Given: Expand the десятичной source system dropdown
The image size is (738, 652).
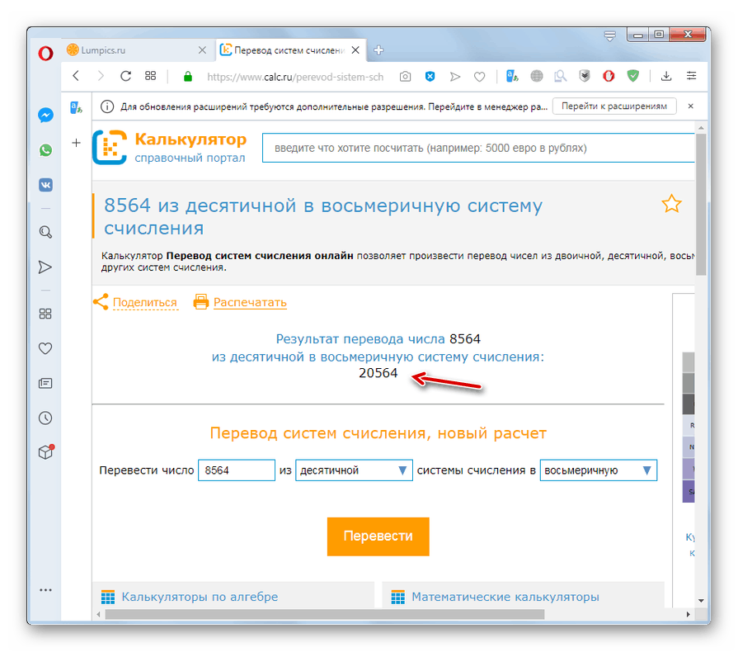Looking at the screenshot, I should [x=354, y=470].
